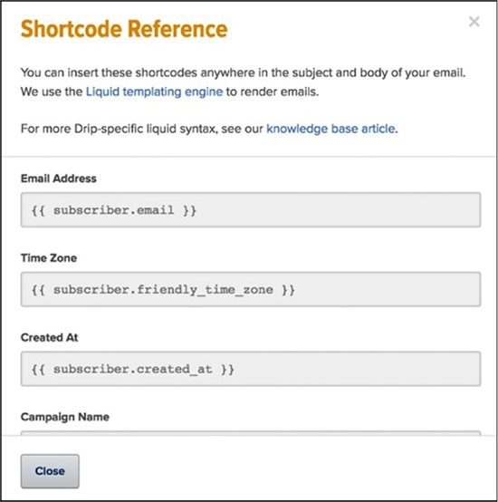Image resolution: width=498 pixels, height=502 pixels.
Task: Click the word Shortcode in the title
Action: point(72,29)
